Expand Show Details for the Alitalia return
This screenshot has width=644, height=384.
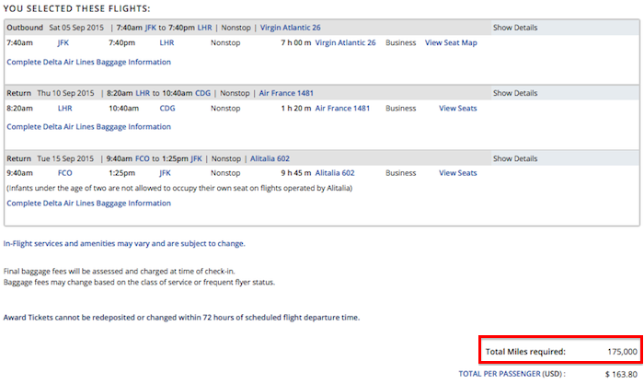(515, 158)
